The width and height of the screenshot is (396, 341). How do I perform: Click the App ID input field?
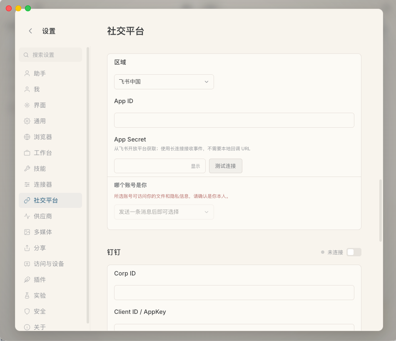point(234,120)
